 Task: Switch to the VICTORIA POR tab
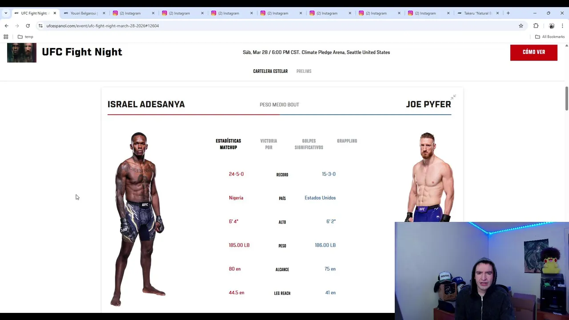coord(268,144)
